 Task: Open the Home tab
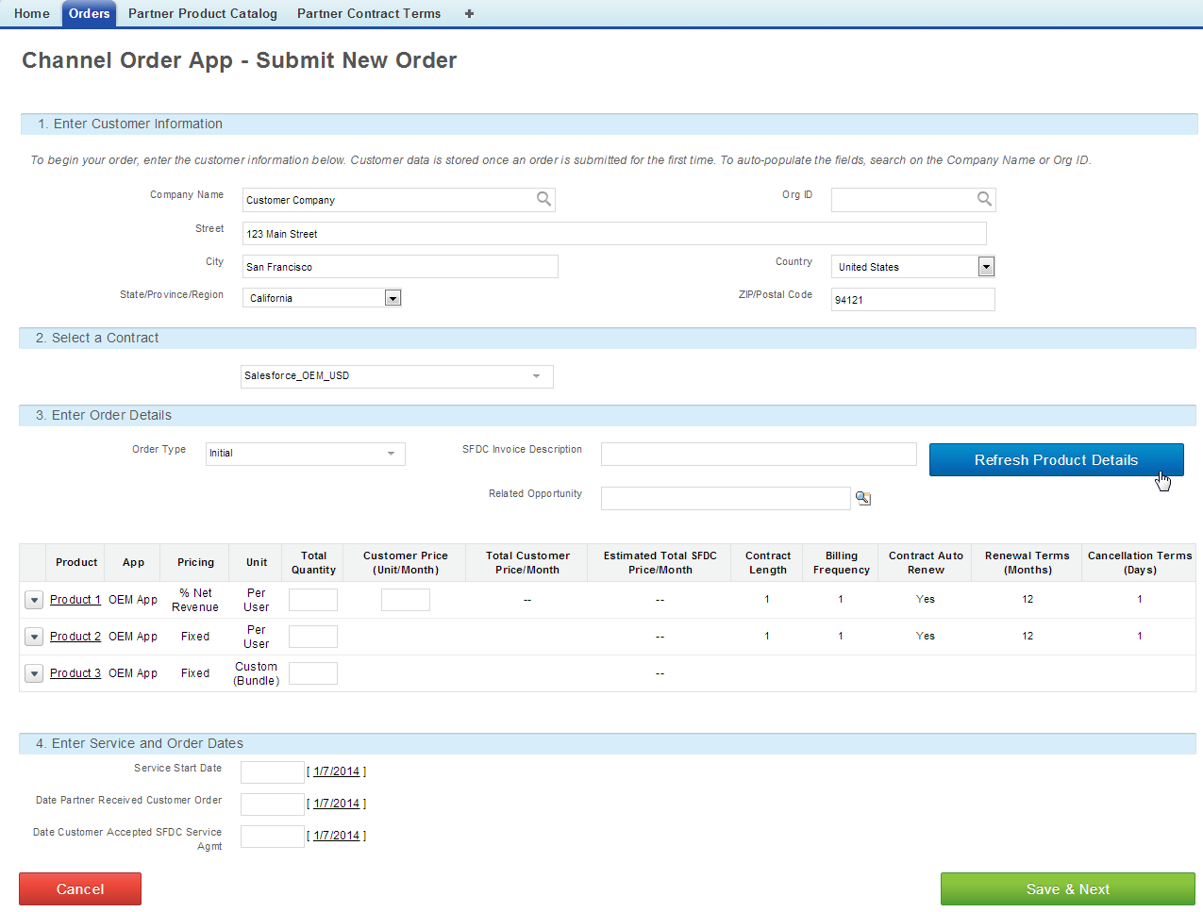(32, 13)
